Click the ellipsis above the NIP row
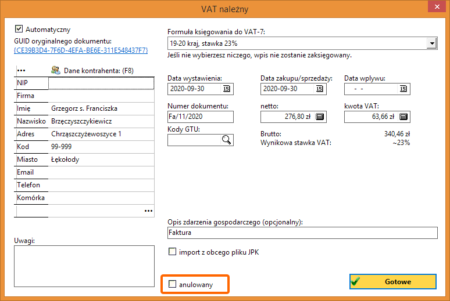Image resolution: width=450 pixels, height=301 pixels. click(22, 70)
